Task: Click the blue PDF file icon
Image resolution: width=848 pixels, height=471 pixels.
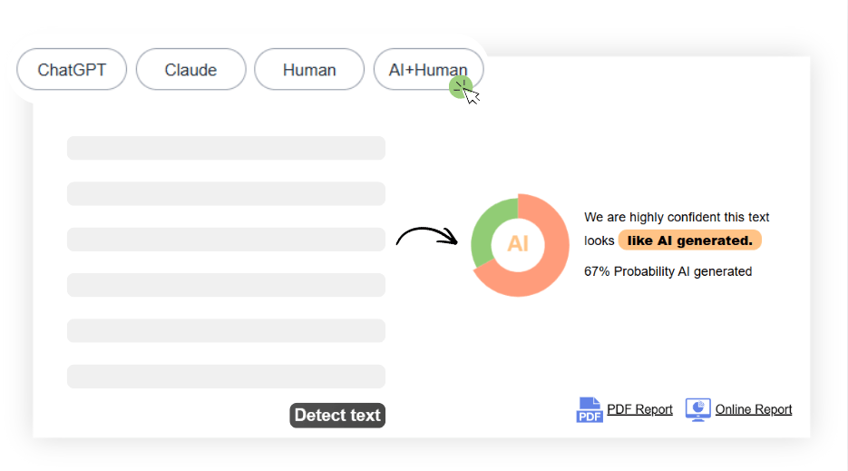Action: coord(590,409)
